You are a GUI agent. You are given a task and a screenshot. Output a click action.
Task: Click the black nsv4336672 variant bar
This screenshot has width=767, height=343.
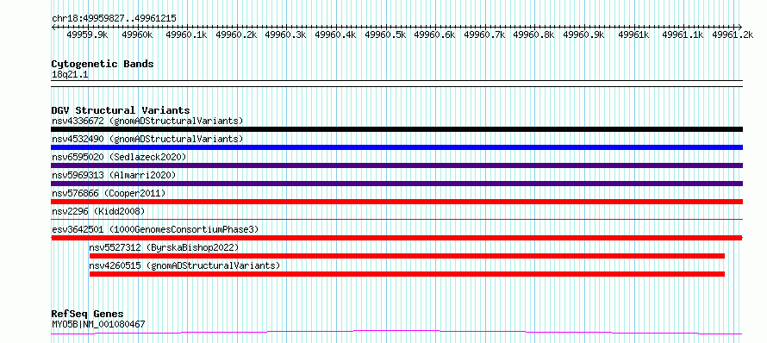click(396, 129)
